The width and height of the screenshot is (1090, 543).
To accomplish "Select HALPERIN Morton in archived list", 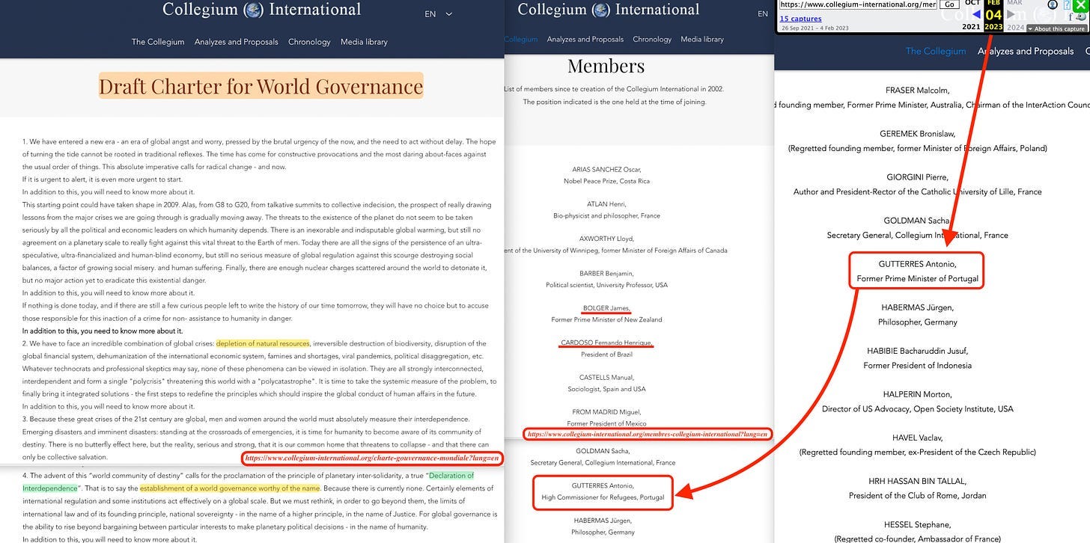I will point(917,394).
